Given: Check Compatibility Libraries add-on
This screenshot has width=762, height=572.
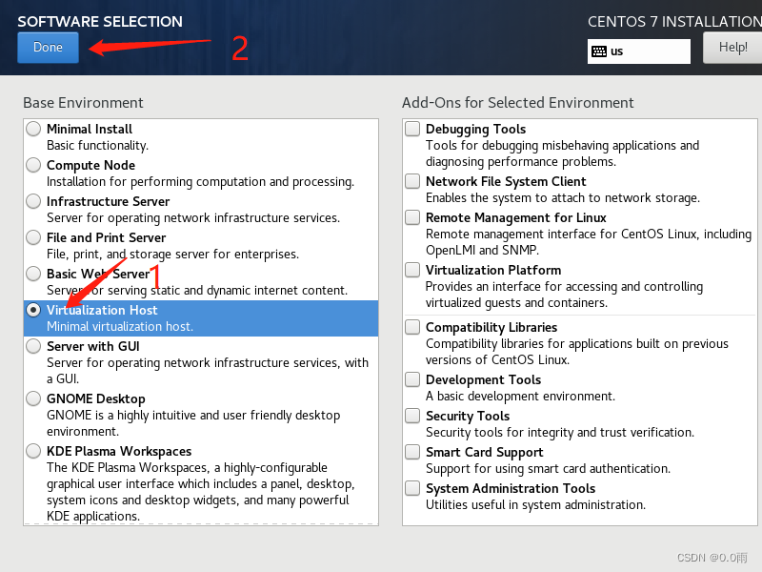Looking at the screenshot, I should (412, 327).
